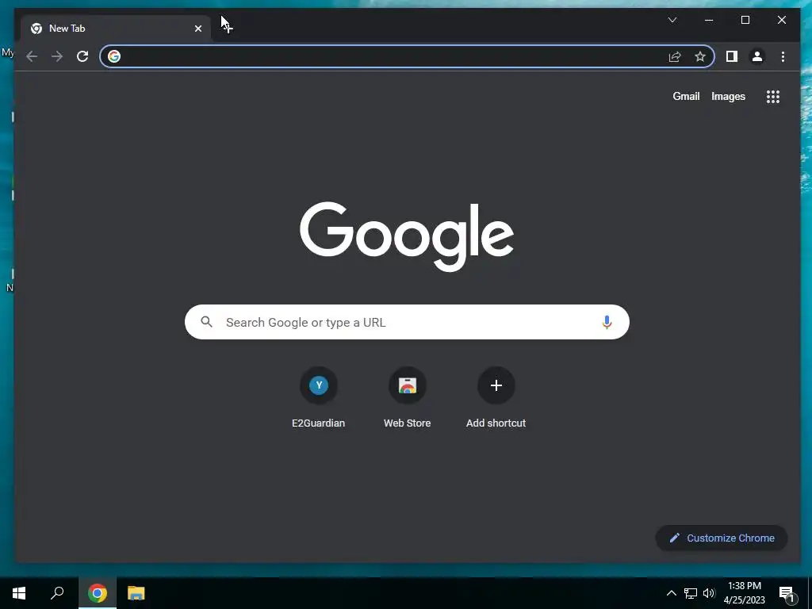Screen dimensions: 812x609
Task: Click the Google icon in address bar
Action: pos(114,56)
